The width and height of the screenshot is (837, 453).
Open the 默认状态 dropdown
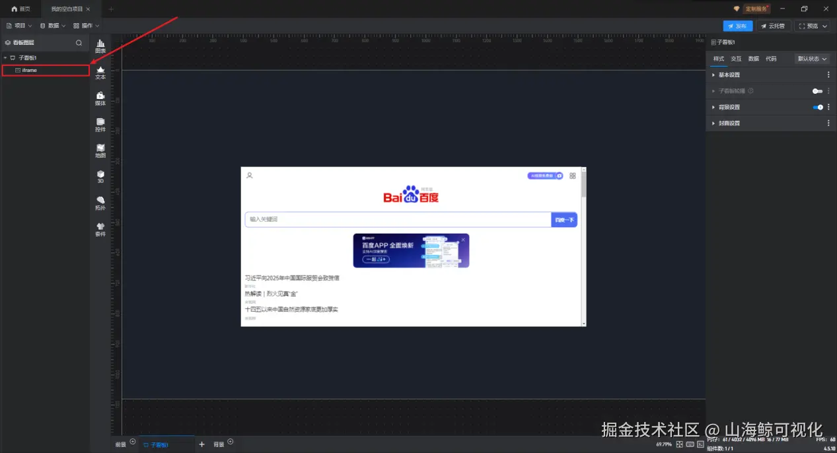pyautogui.click(x=813, y=59)
